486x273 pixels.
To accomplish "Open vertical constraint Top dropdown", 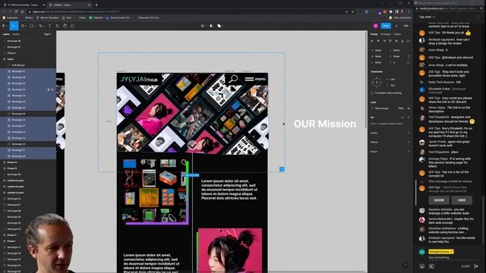I will (393, 86).
